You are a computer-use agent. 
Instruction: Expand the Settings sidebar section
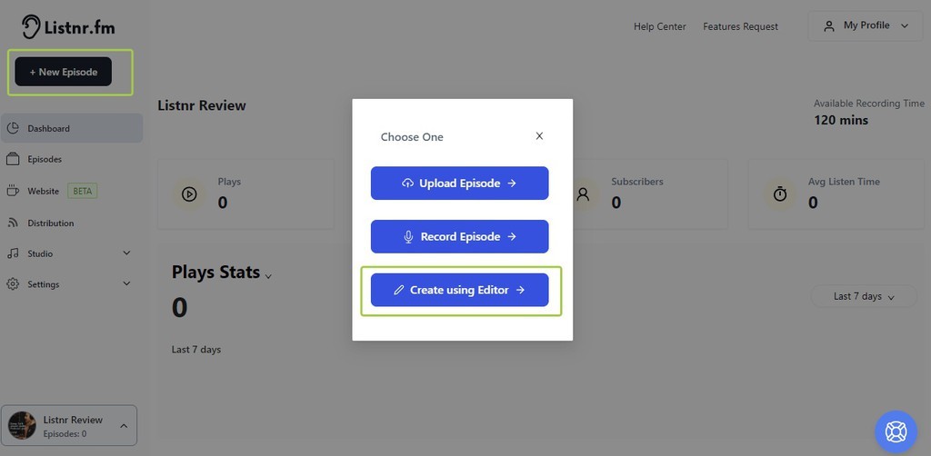point(71,284)
